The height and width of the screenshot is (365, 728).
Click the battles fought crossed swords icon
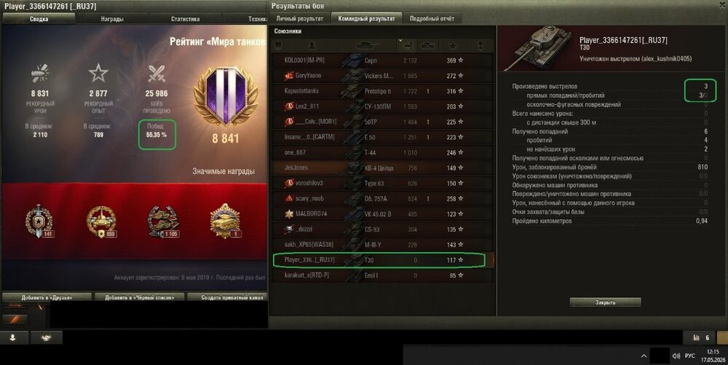coord(157,74)
